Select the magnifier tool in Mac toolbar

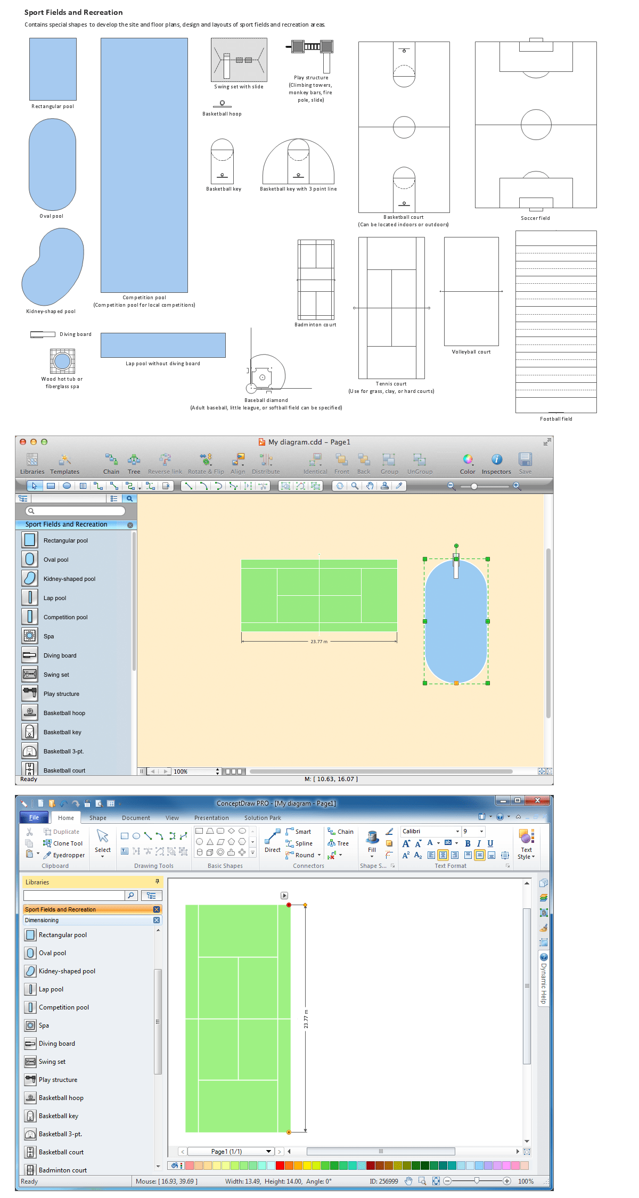[x=355, y=486]
